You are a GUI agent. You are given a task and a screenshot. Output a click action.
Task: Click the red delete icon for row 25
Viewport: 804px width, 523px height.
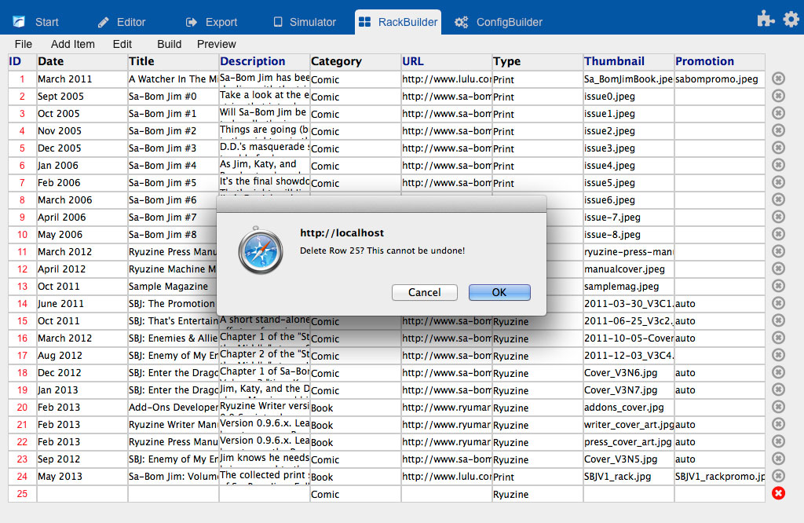(x=778, y=493)
